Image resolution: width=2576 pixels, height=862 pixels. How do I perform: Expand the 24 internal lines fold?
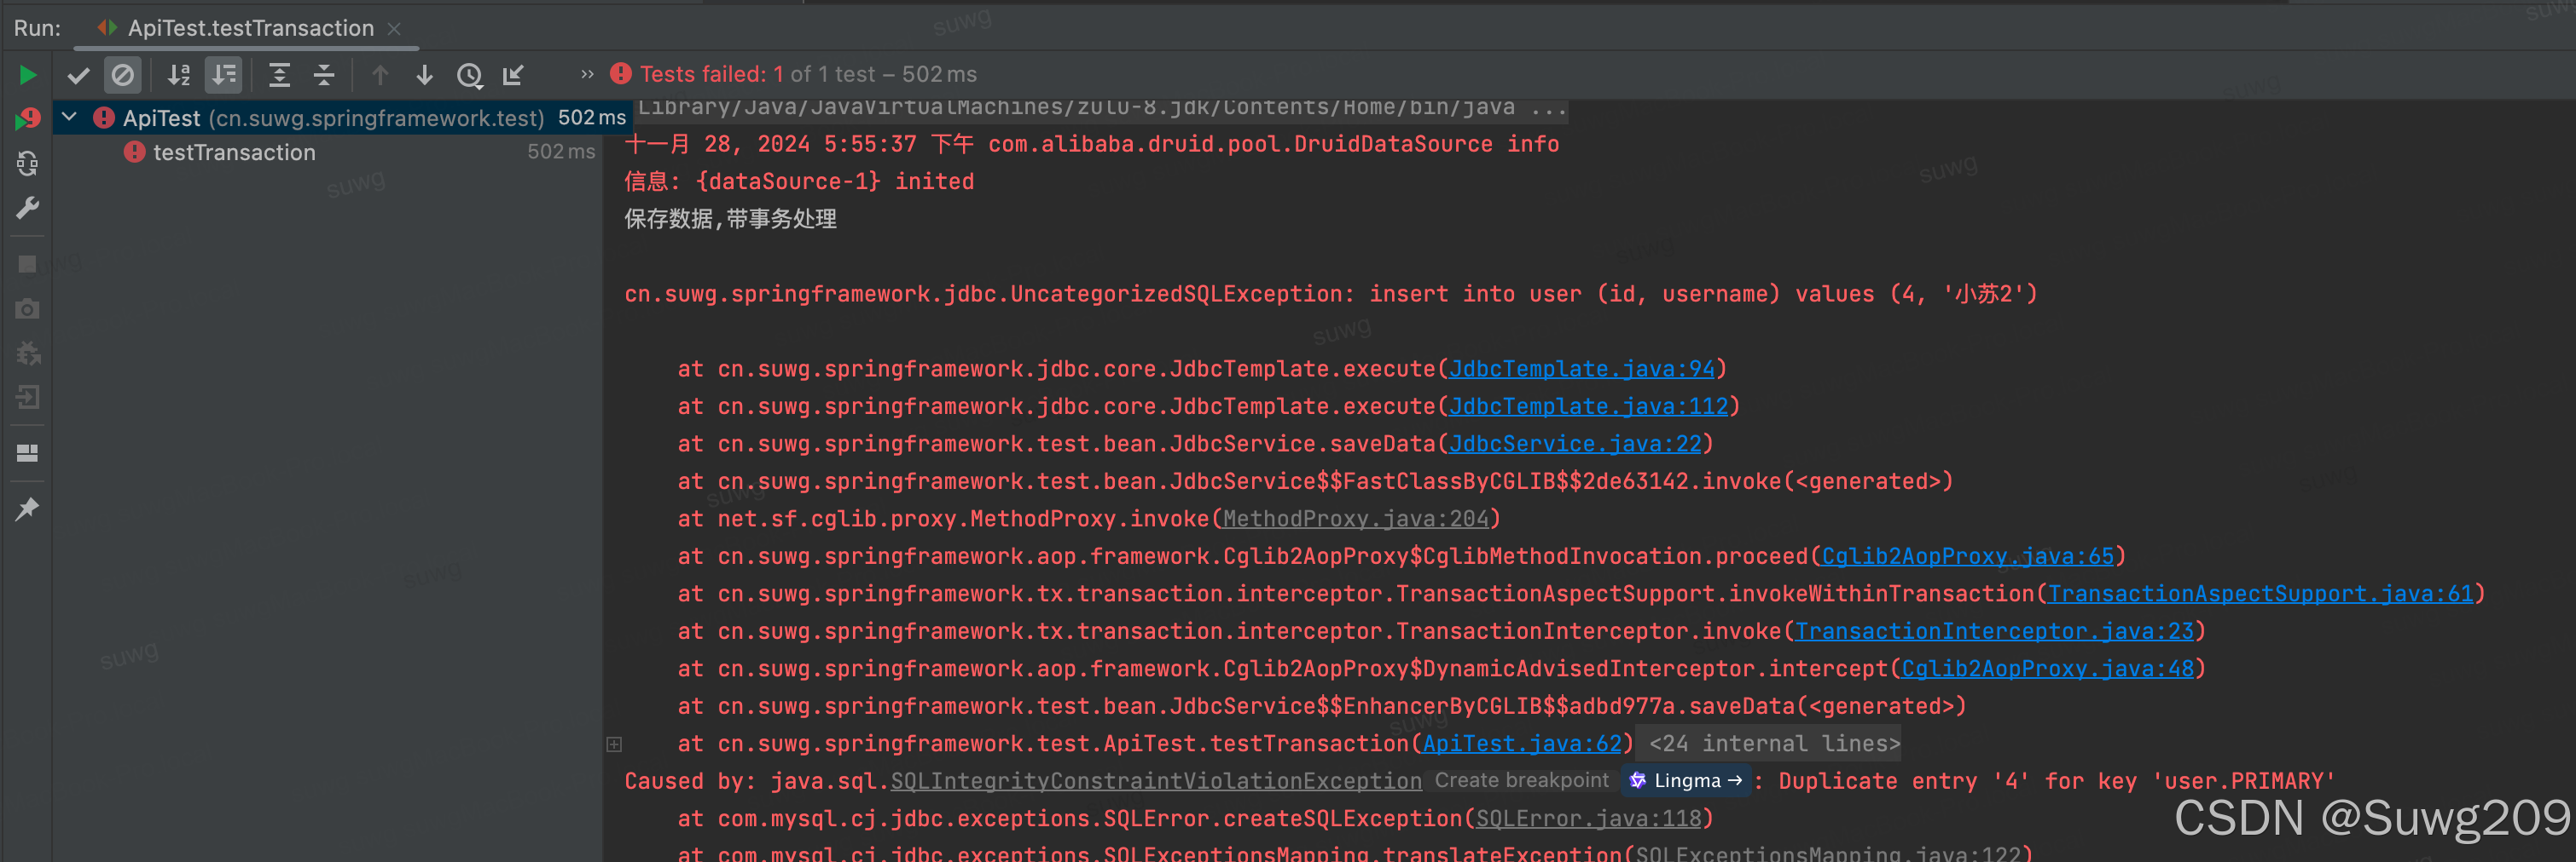1774,744
